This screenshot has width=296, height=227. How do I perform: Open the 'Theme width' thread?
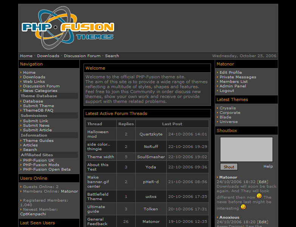[x=101, y=157]
